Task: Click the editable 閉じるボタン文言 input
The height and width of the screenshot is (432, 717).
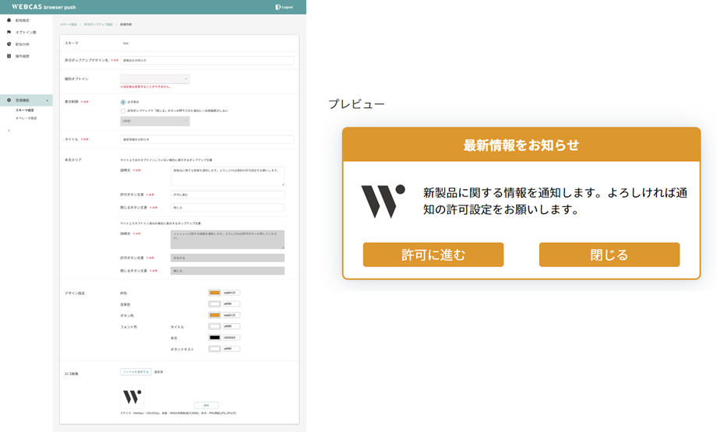Action: [x=228, y=207]
